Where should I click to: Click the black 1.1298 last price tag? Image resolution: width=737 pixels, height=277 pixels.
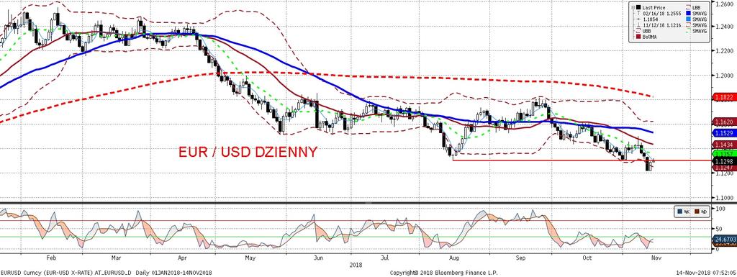[x=724, y=160]
